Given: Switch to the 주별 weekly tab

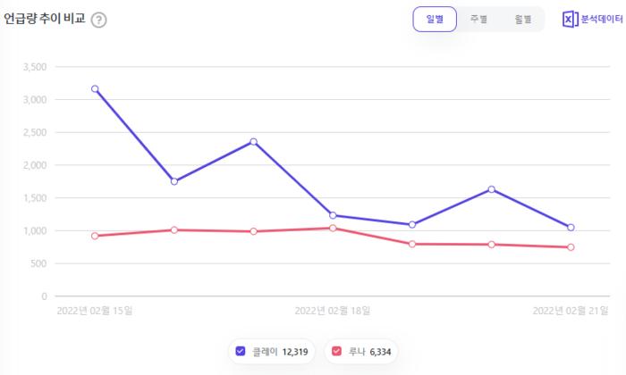Looking at the screenshot, I should 478,19.
